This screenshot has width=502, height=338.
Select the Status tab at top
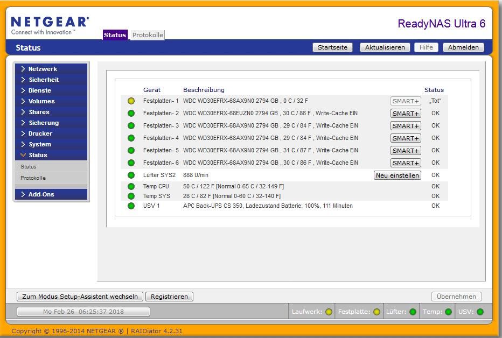pos(115,35)
